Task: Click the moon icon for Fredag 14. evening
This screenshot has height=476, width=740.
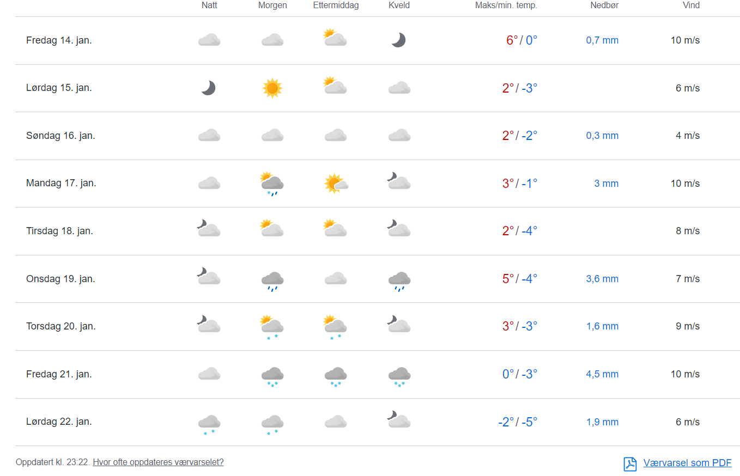Action: pyautogui.click(x=399, y=40)
